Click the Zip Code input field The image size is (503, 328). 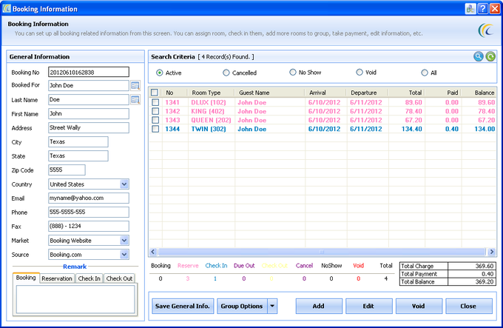click(x=67, y=170)
